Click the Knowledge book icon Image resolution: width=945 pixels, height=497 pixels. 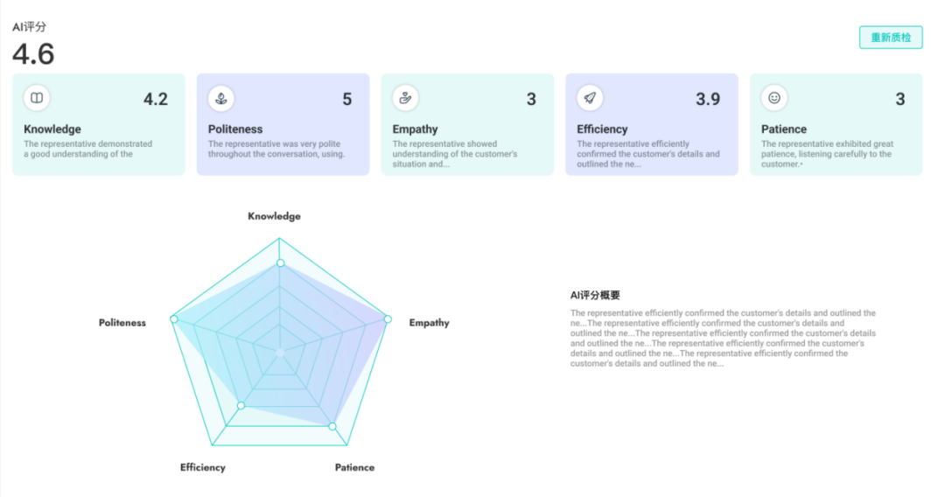[37, 98]
